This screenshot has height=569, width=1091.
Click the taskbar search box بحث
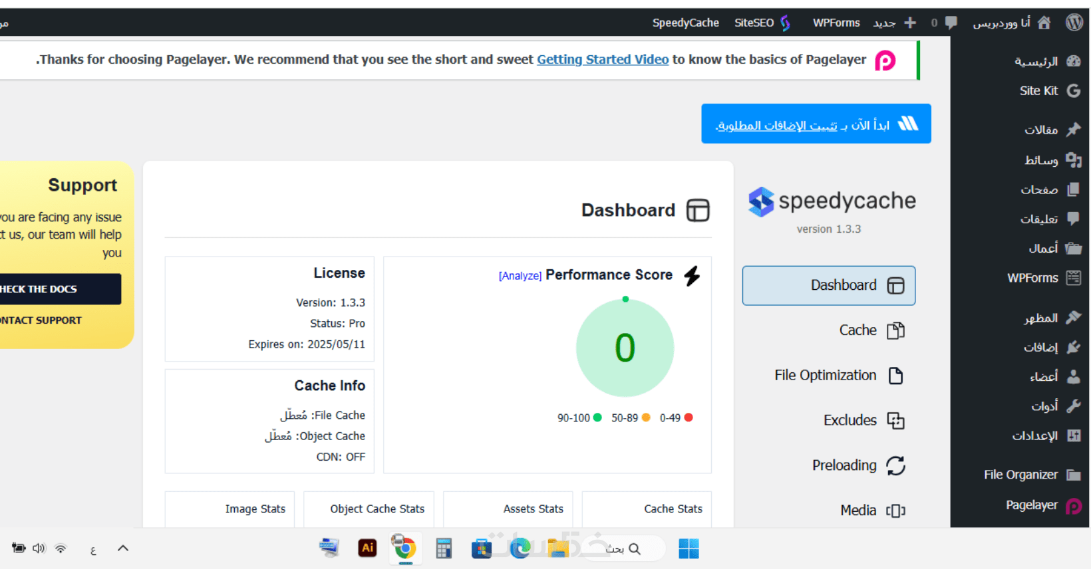point(624,549)
